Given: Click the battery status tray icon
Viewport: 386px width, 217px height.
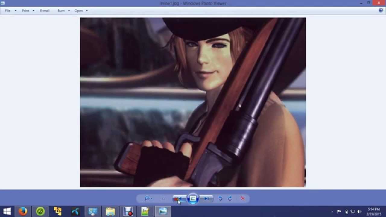Looking at the screenshot, I should click(346, 212).
